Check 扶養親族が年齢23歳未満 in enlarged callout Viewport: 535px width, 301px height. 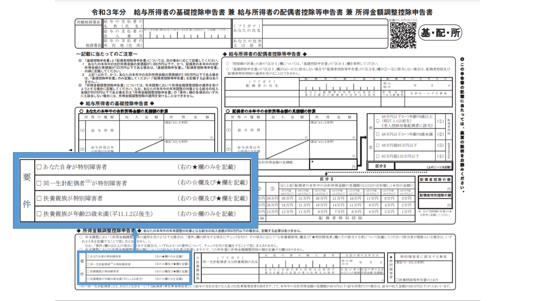pyautogui.click(x=39, y=214)
